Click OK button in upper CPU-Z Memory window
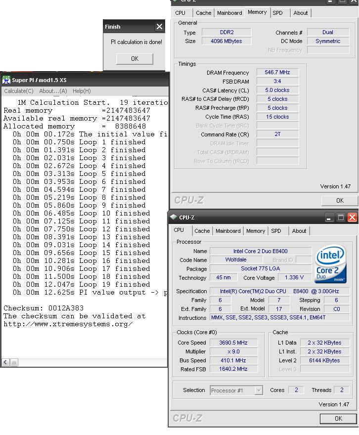Viewport: 359px width, 435px height. coord(340,200)
